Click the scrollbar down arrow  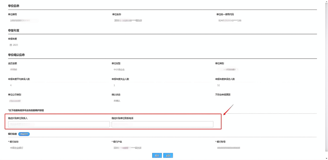click(326, 158)
